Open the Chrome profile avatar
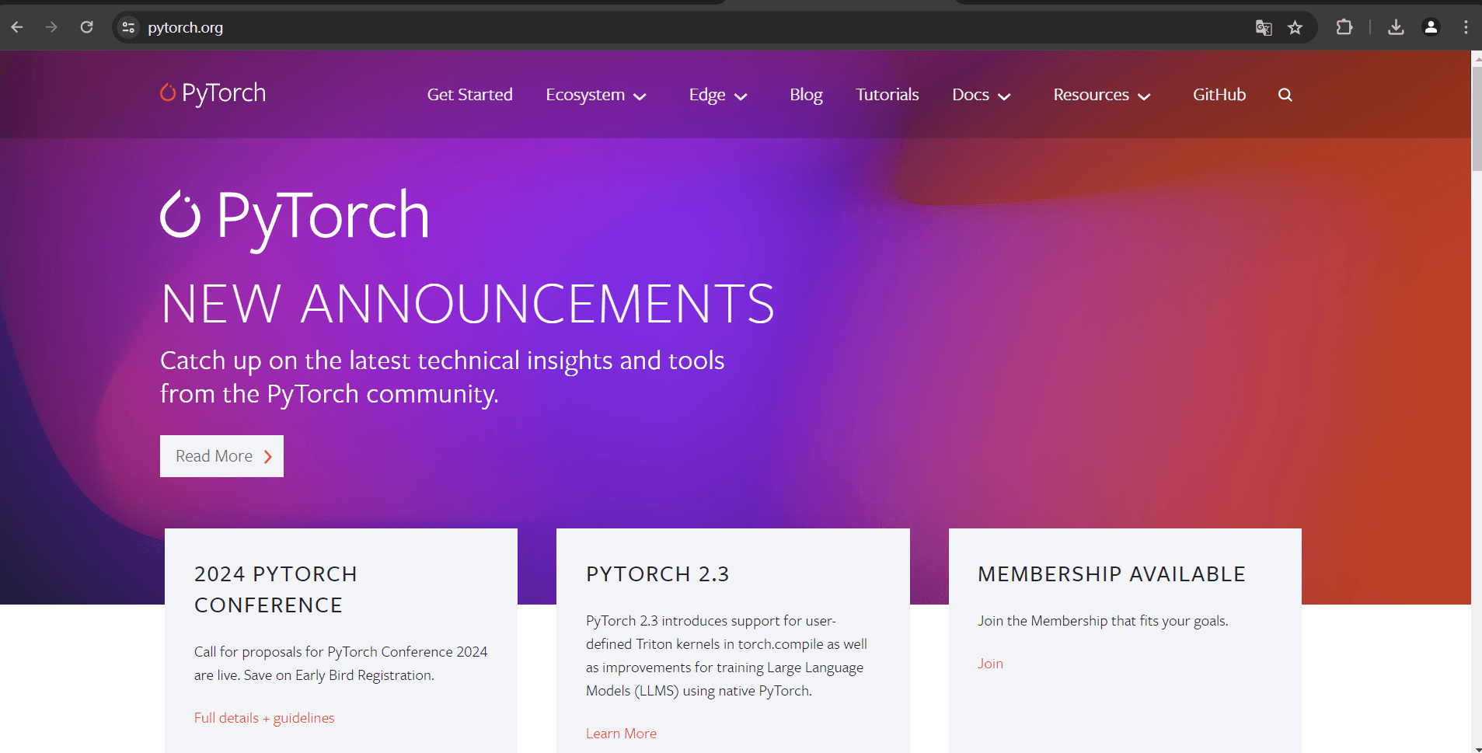1482x753 pixels. [1431, 27]
